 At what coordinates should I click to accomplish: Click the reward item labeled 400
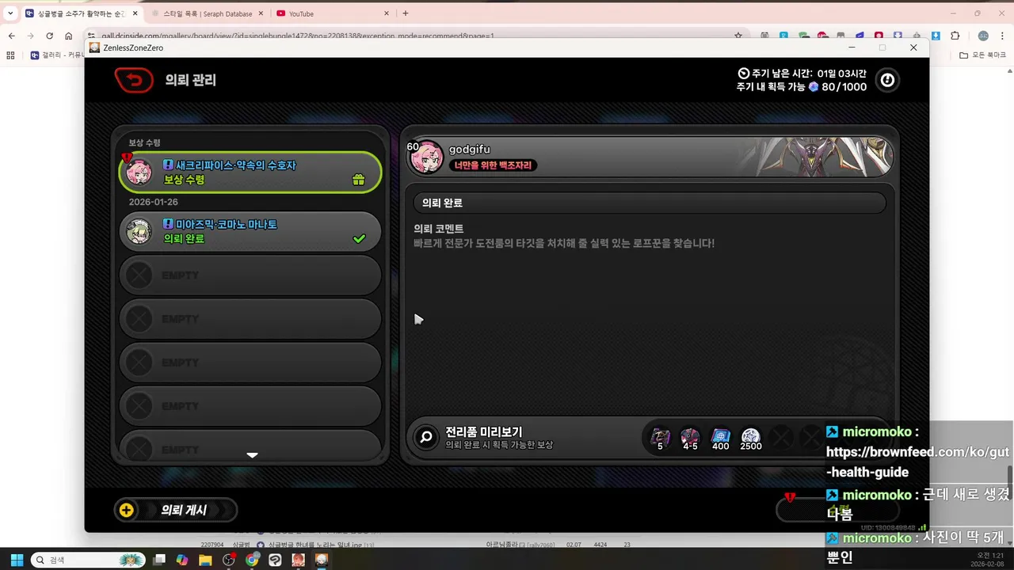[x=720, y=437]
